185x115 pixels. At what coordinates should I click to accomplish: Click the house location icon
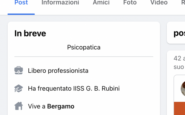(x=18, y=106)
